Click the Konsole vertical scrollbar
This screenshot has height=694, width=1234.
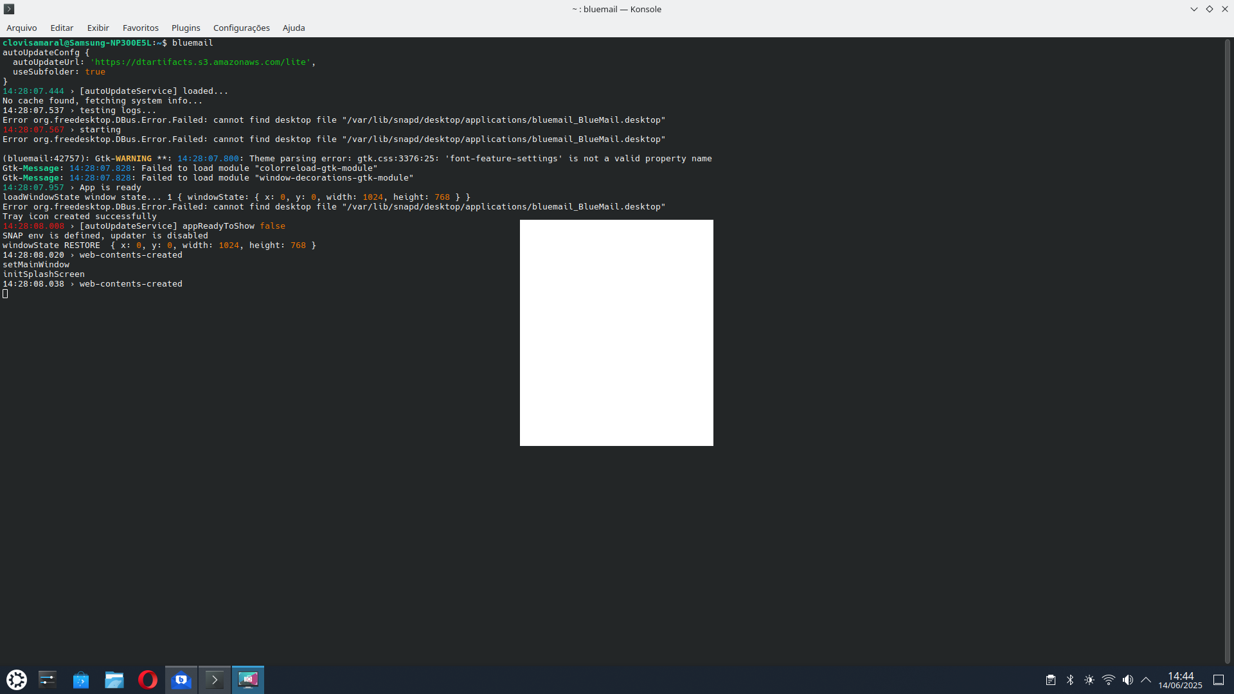(x=1227, y=351)
